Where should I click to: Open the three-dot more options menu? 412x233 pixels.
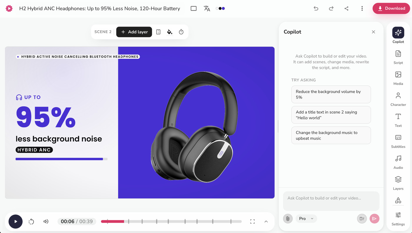pos(362,9)
